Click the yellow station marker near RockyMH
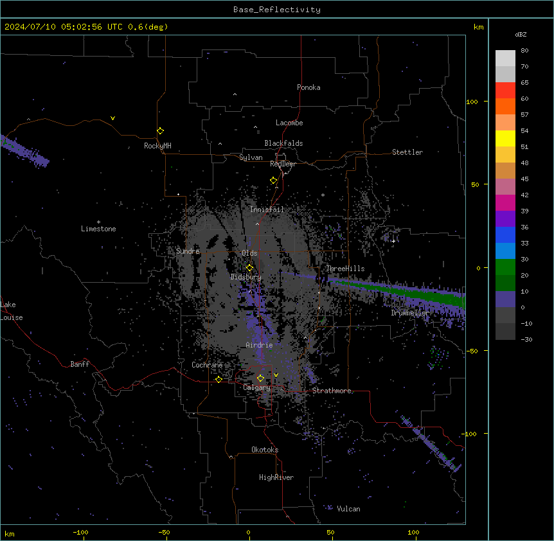The image size is (554, 541). point(161,131)
